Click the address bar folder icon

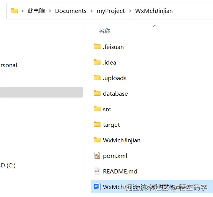(x=14, y=11)
